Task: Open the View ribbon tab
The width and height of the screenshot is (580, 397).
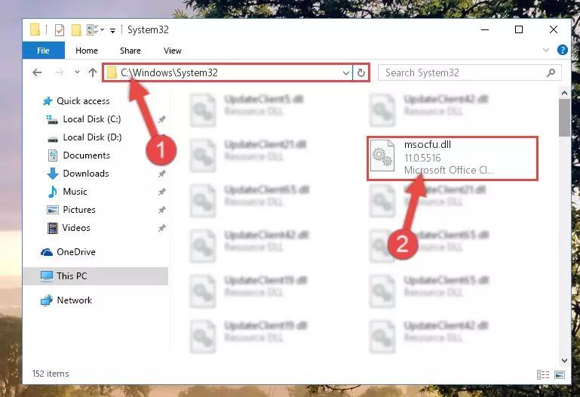Action: click(173, 51)
